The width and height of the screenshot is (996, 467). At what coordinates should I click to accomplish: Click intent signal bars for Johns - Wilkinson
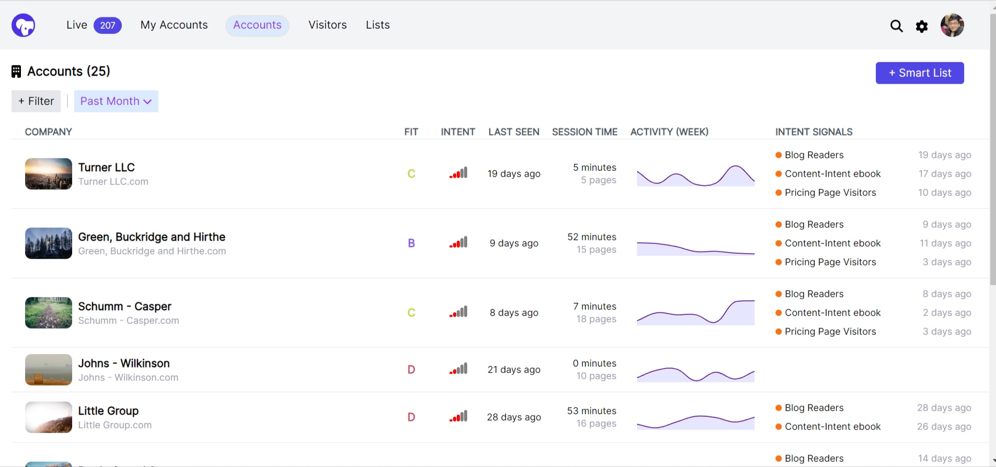[458, 369]
